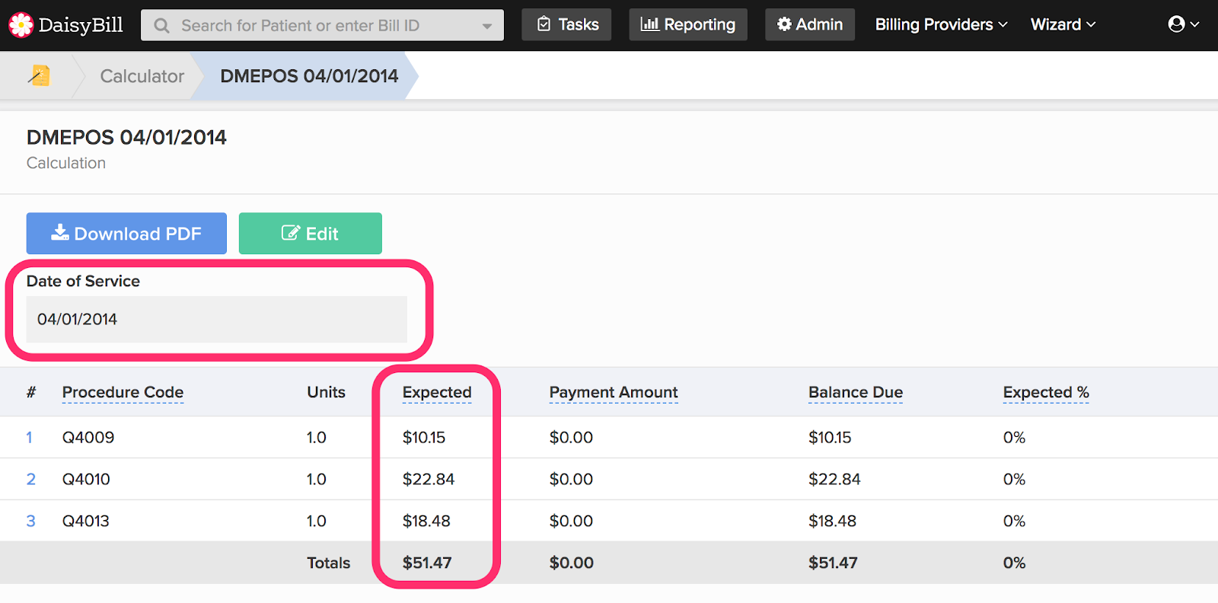Open the Billing Providers dropdown menu

point(941,24)
